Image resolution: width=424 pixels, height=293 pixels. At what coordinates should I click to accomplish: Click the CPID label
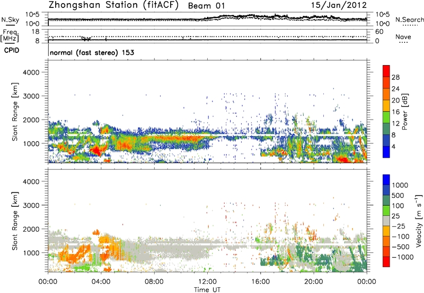click(12, 50)
